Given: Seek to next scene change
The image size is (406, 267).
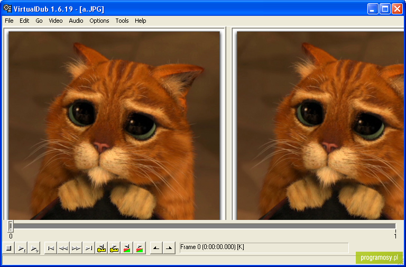Looking at the screenshot, I should tap(140, 248).
